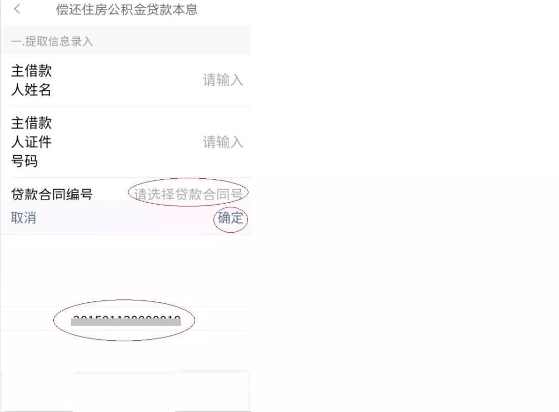The image size is (559, 412).
Task: Open the 请选择贷款合同号 selector
Action: click(188, 194)
